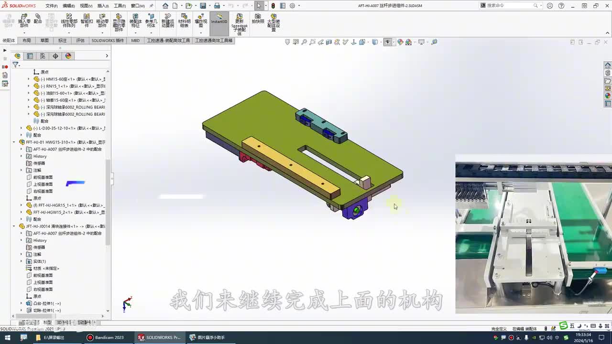This screenshot has width=612, height=344.
Task: Open the 插入 (Insert) menu
Action: click(x=103, y=6)
